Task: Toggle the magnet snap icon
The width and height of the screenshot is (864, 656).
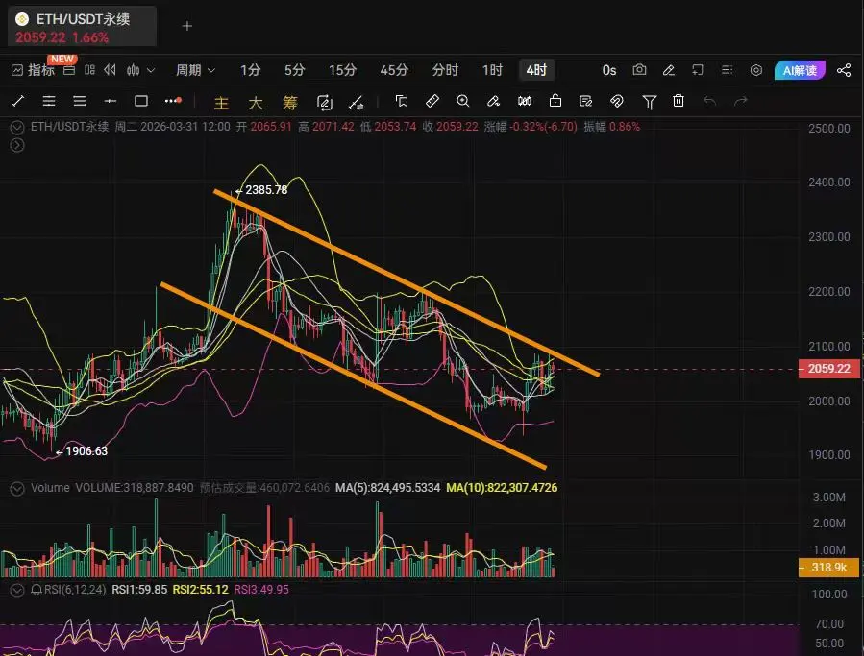Action: pos(617,101)
